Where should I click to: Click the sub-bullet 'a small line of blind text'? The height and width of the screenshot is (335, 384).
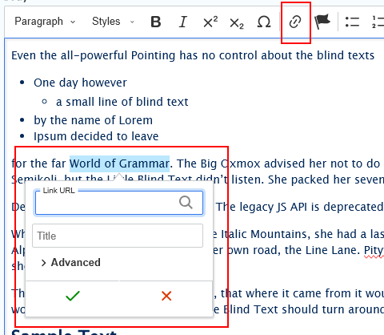[122, 102]
